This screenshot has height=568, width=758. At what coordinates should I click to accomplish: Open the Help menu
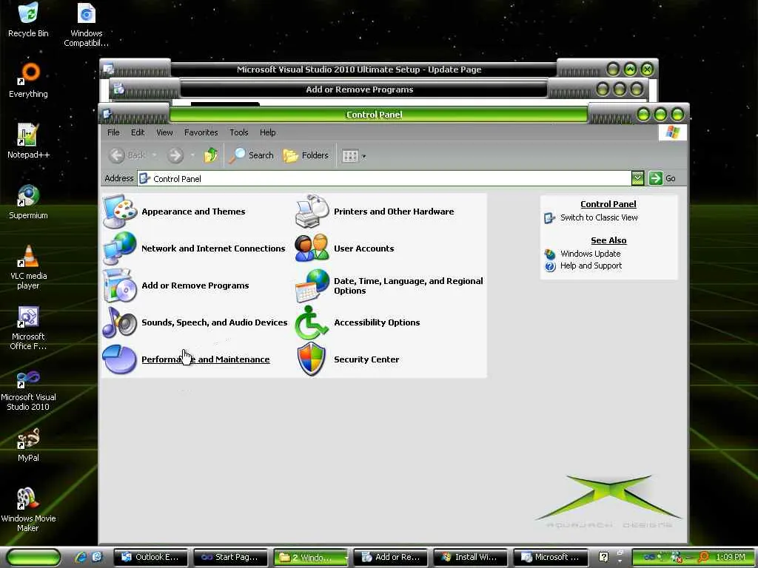pos(267,132)
